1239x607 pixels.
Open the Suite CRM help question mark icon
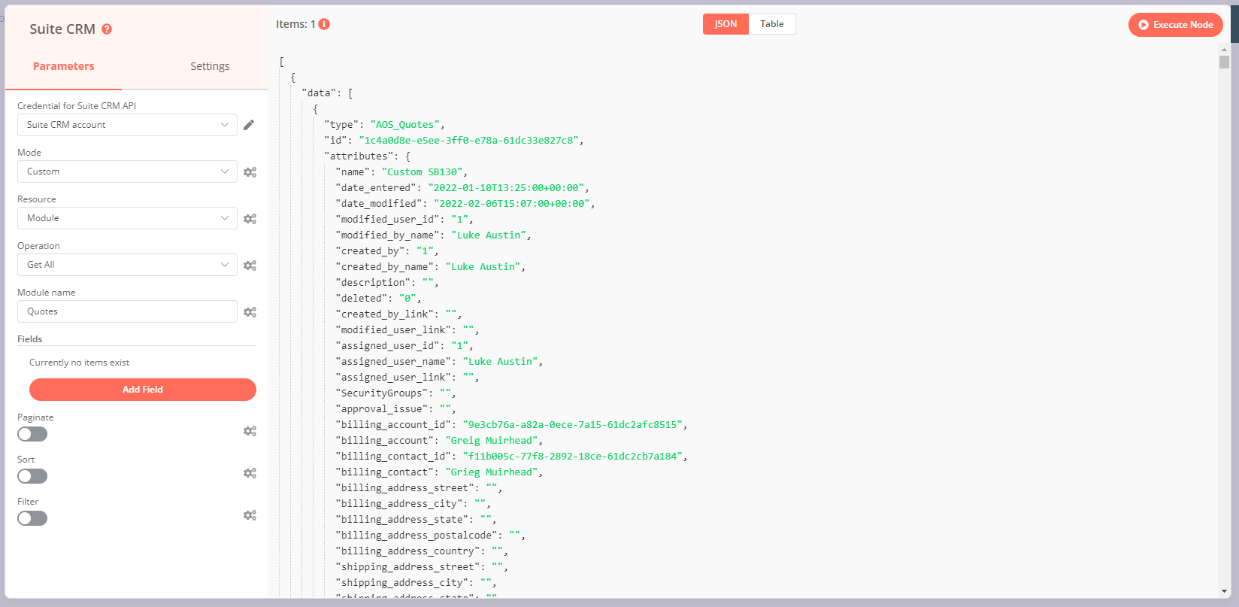pos(107,29)
